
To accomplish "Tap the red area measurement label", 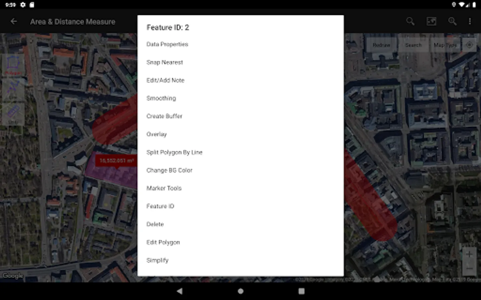I will click(x=116, y=161).
